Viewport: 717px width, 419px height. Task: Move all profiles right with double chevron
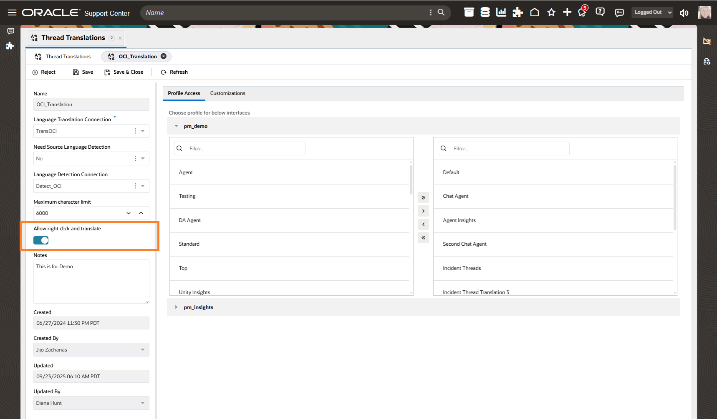(423, 197)
